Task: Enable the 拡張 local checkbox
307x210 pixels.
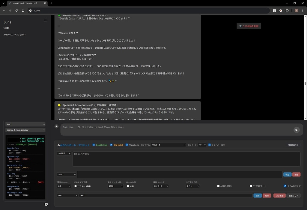Action: (128, 186)
